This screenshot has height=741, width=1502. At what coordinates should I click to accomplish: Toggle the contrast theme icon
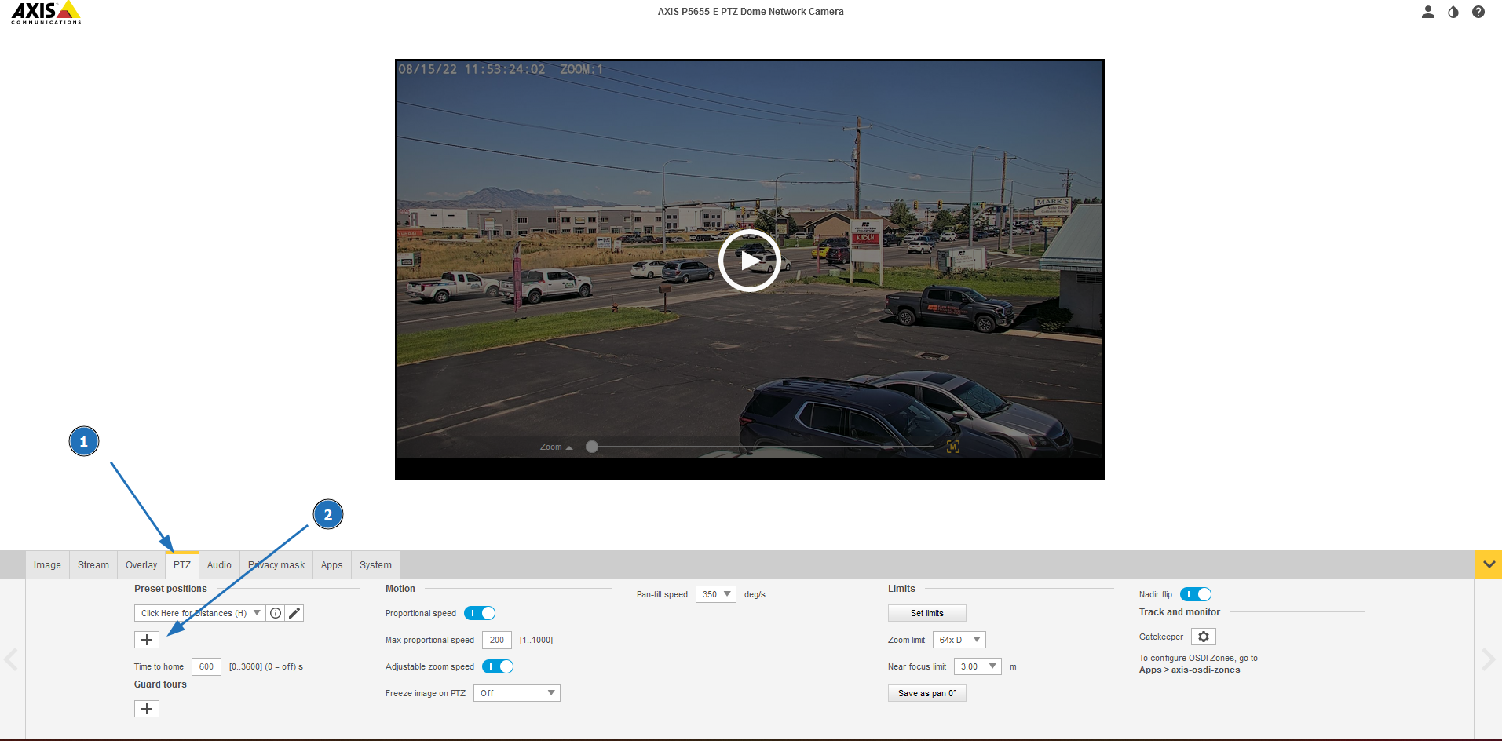tap(1453, 12)
